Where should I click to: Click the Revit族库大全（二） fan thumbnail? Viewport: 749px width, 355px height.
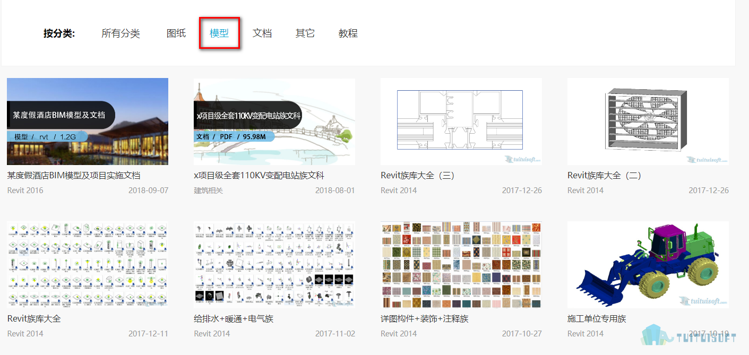pyautogui.click(x=648, y=122)
